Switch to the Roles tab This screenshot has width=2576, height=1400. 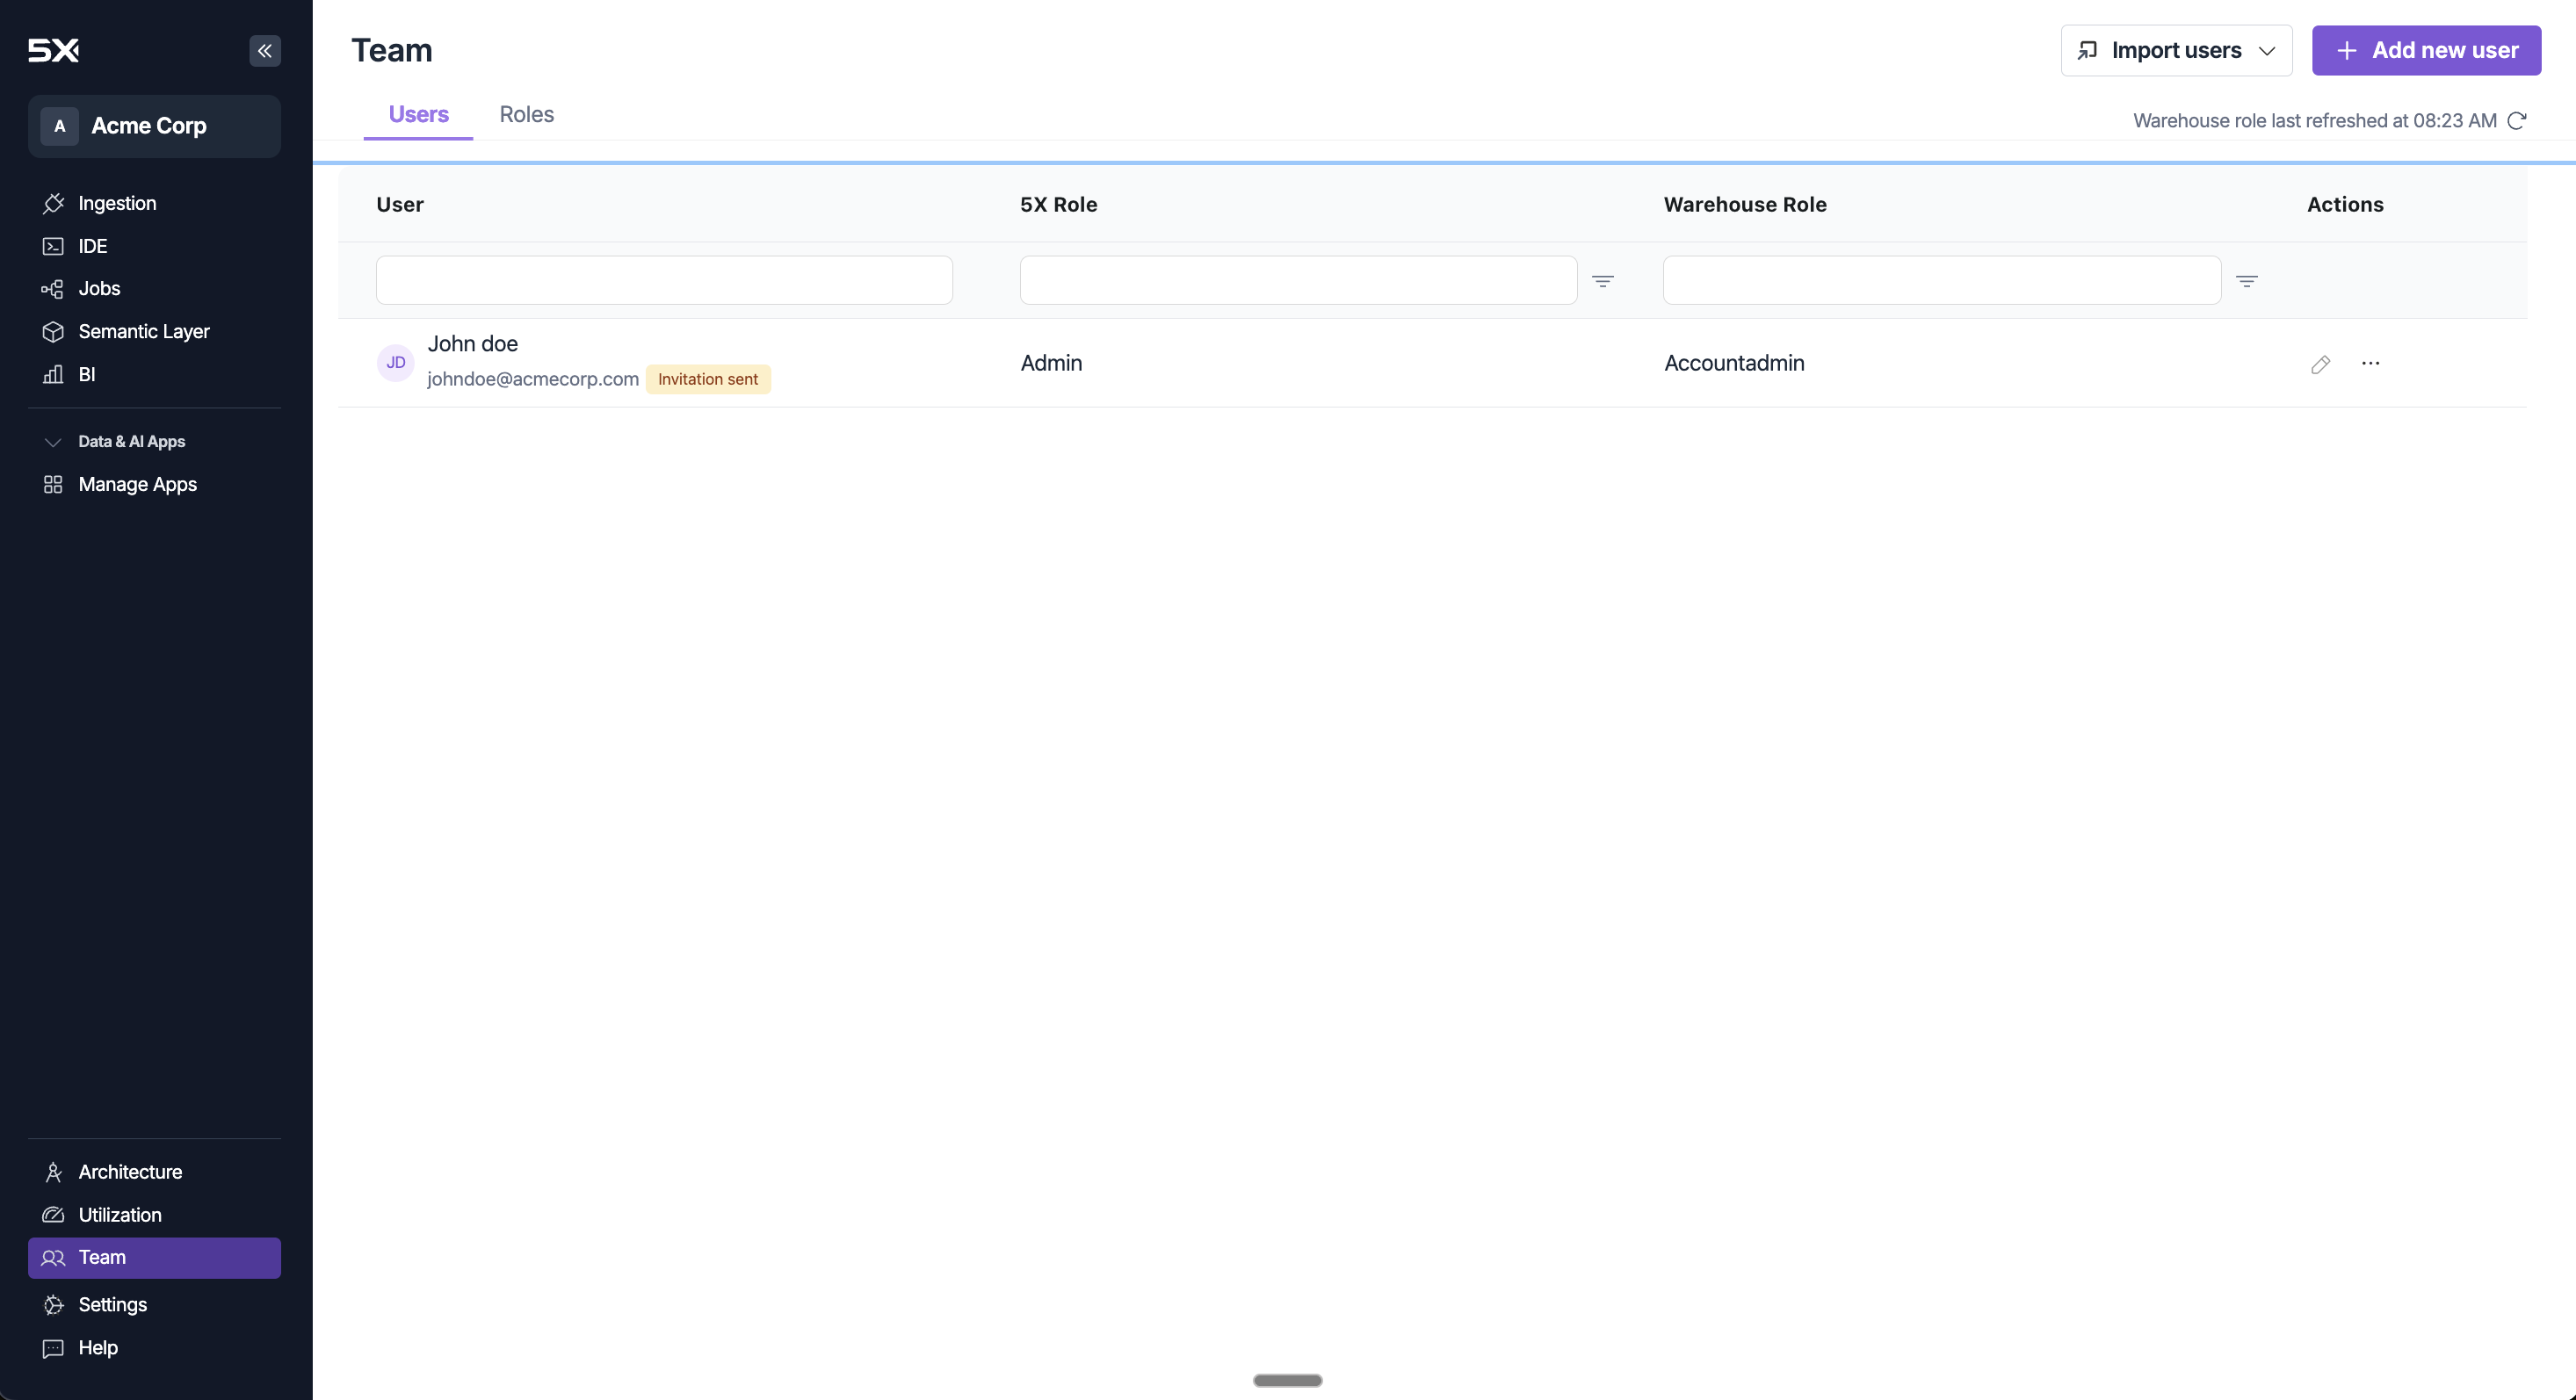click(526, 115)
